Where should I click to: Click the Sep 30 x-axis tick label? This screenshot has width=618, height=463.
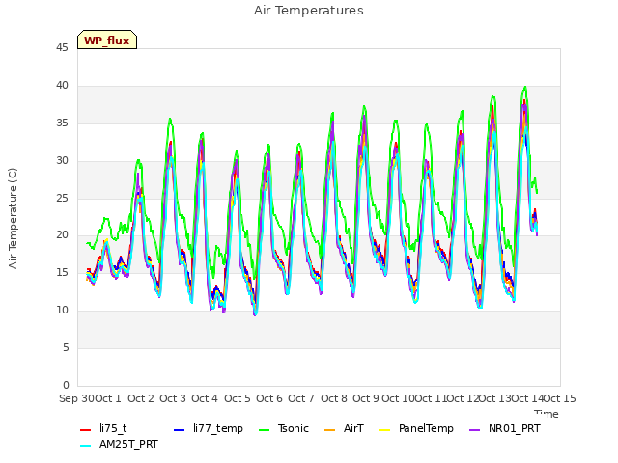pyautogui.click(x=77, y=398)
